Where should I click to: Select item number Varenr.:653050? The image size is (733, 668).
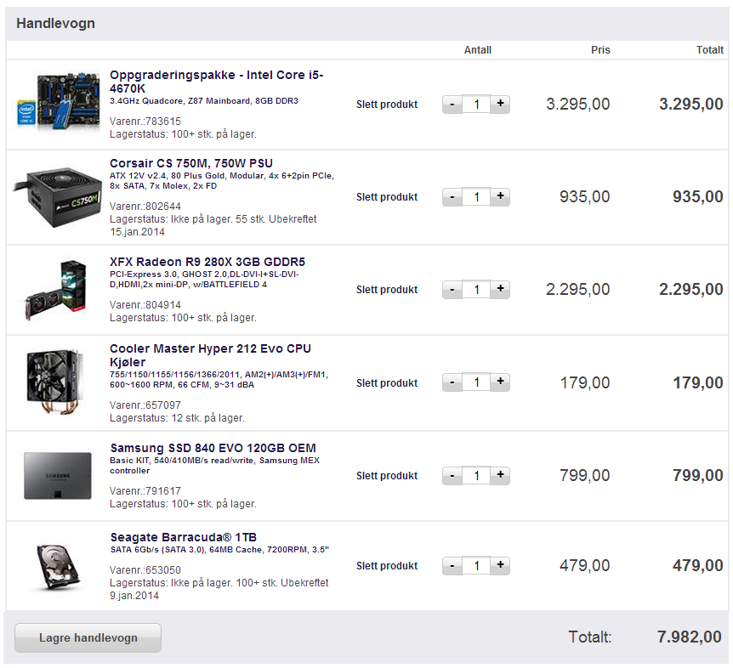pos(145,570)
